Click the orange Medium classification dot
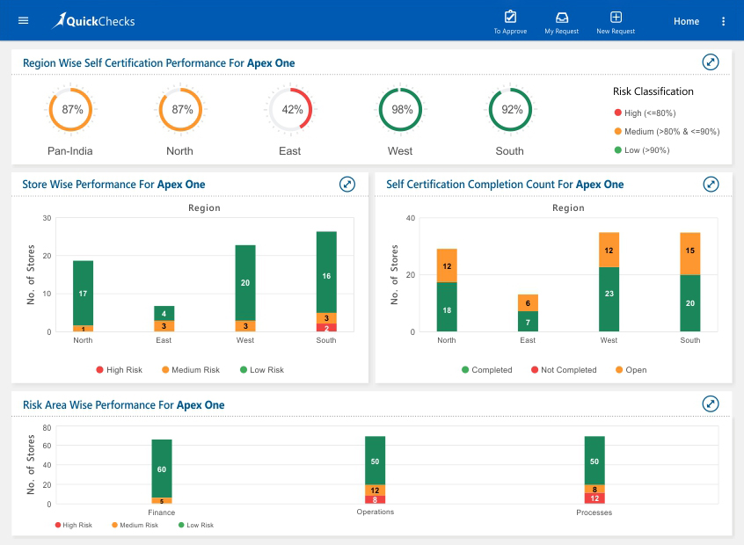Viewport: 744px width, 545px height. pyautogui.click(x=617, y=131)
